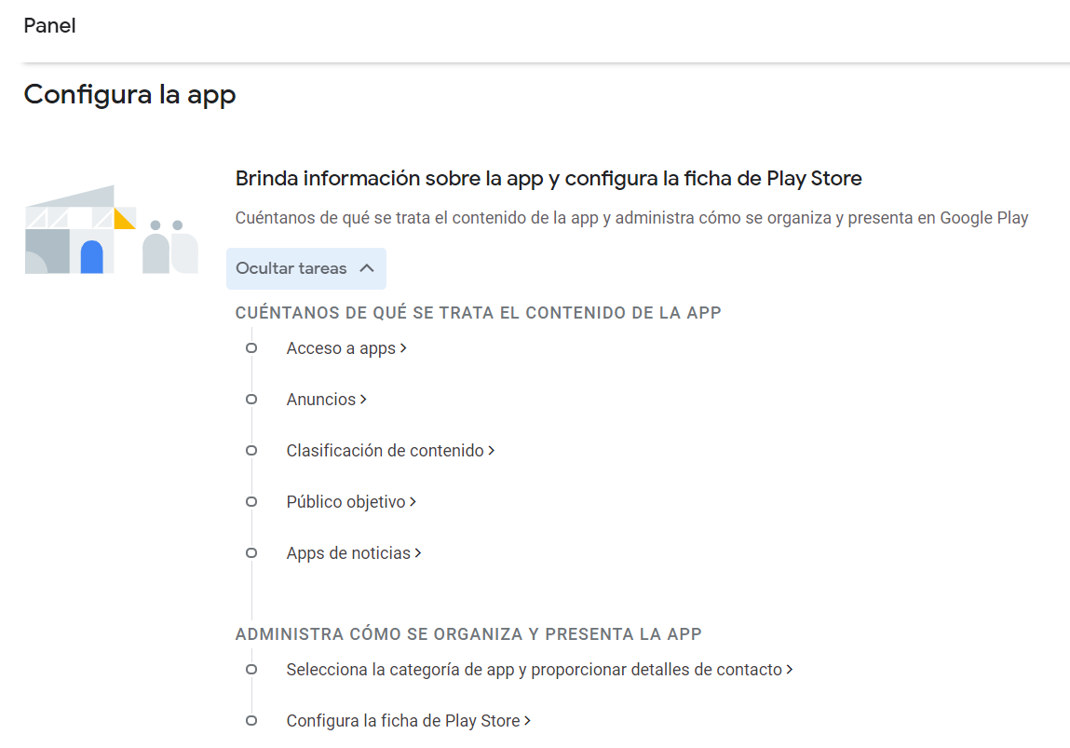
Task: Click status circle beside Anuncios
Action: pos(251,400)
